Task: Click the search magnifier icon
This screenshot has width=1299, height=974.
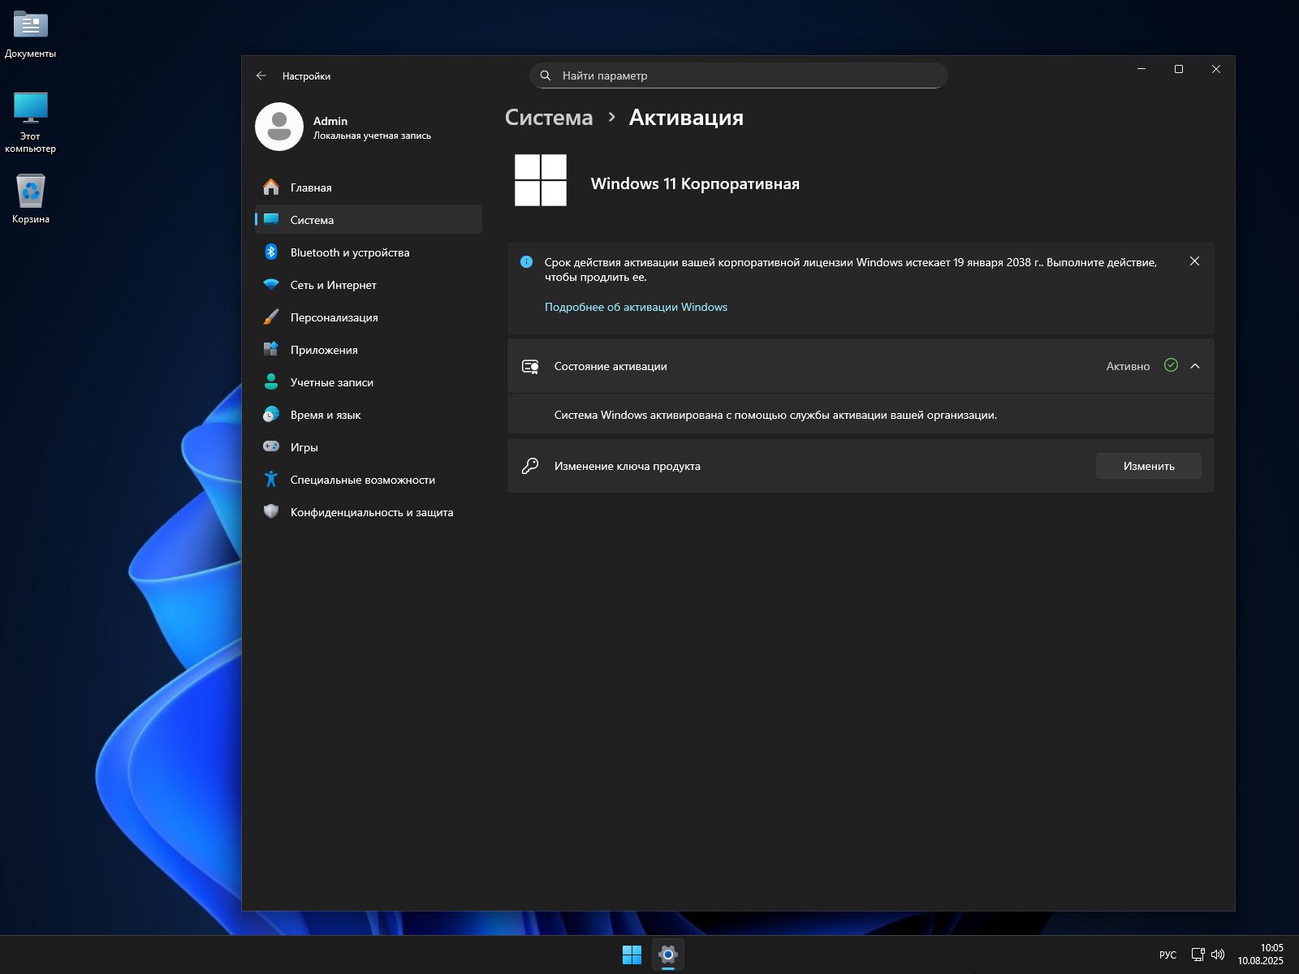Action: point(546,75)
